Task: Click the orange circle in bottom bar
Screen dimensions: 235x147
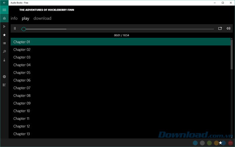Action: (216, 143)
